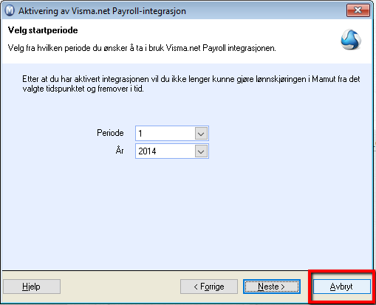Go back with the Forrige button
376x305 pixels.
click(x=209, y=287)
